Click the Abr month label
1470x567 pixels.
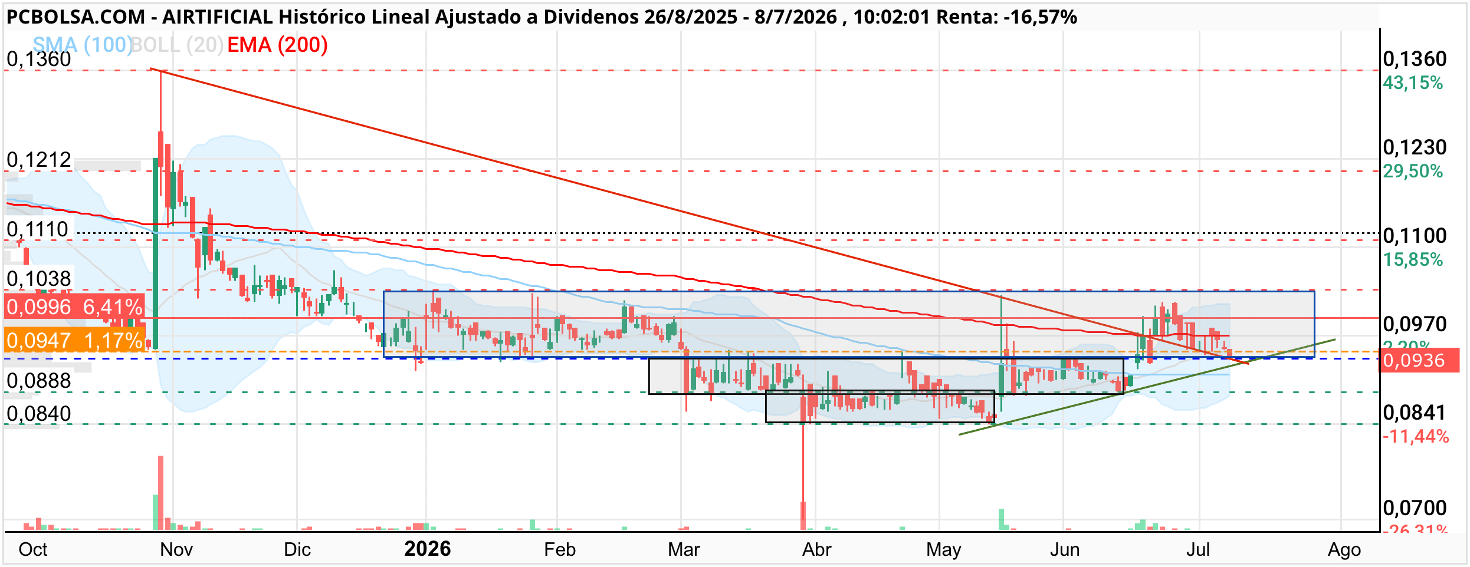[x=817, y=549]
